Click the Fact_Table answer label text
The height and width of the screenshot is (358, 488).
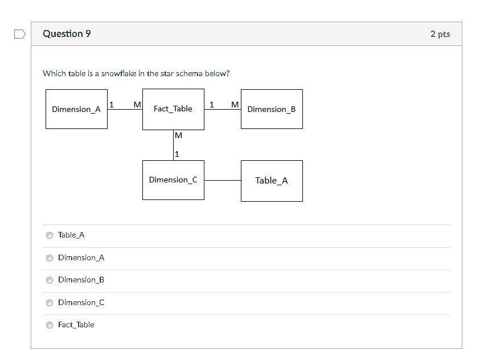pyautogui.click(x=76, y=325)
